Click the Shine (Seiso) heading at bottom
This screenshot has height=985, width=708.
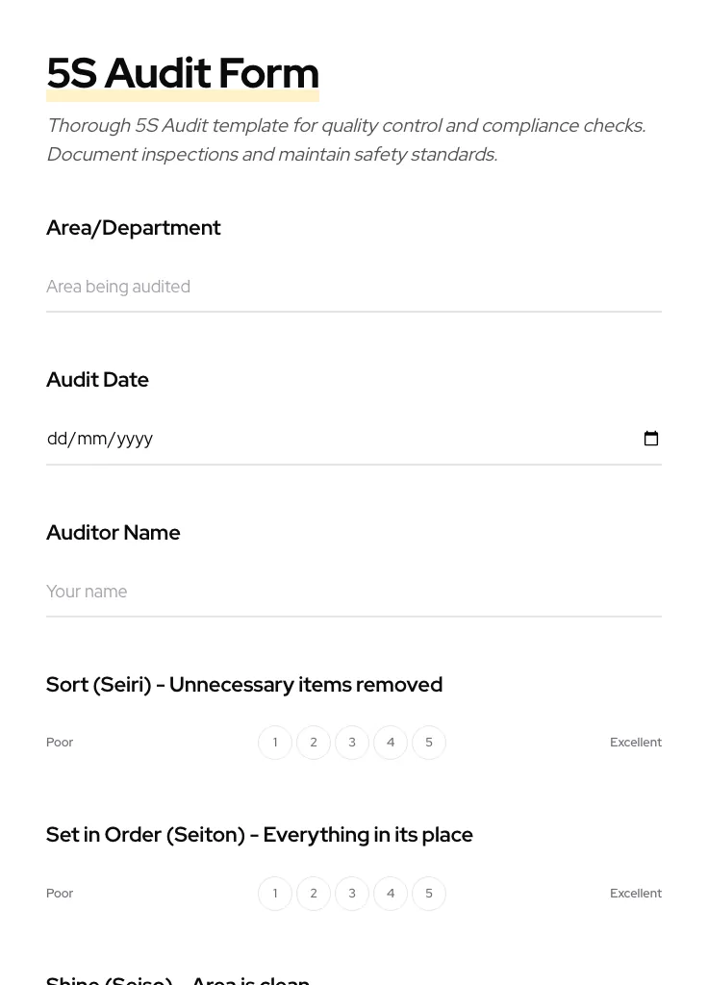[x=178, y=979]
